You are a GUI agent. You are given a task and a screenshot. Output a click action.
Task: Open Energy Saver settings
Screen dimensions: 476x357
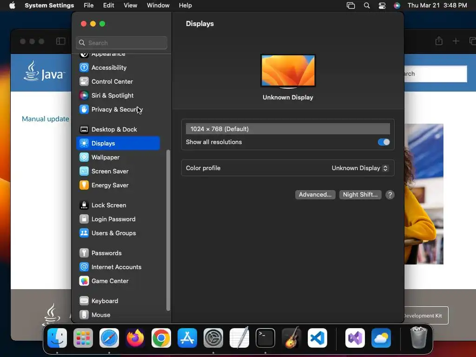pyautogui.click(x=118, y=185)
